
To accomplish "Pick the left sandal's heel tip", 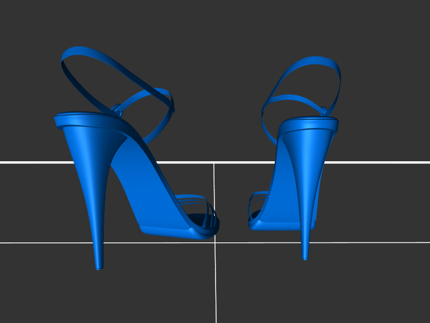I will coord(98,265).
